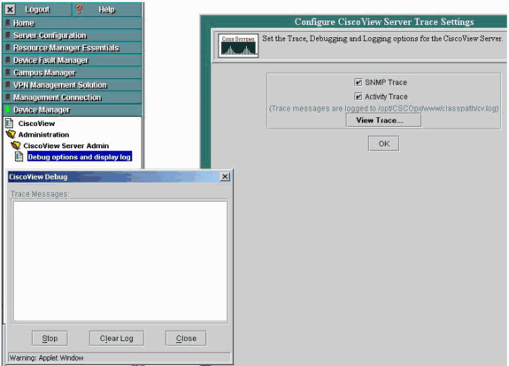
Task: Click the Logout X icon
Action: tap(10, 10)
